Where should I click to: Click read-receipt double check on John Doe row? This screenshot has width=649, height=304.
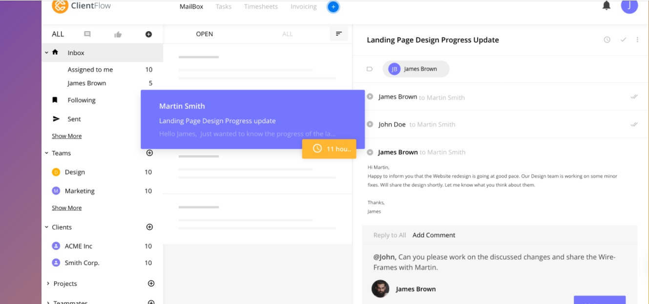point(634,125)
